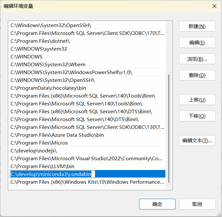
Task: Select Windows Kits\10\Windows Performance entry
Action: 87,182
